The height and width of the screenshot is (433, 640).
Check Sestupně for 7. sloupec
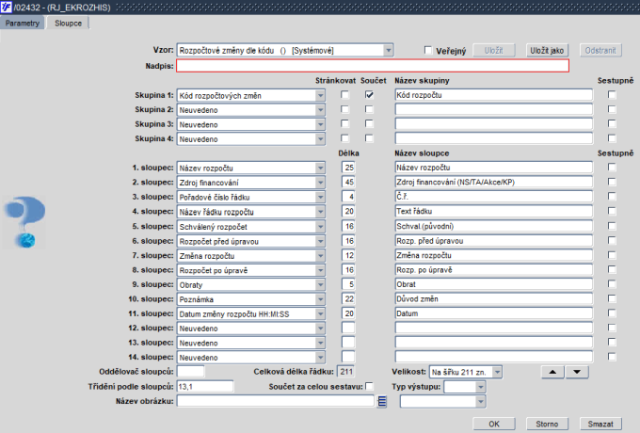pos(612,255)
